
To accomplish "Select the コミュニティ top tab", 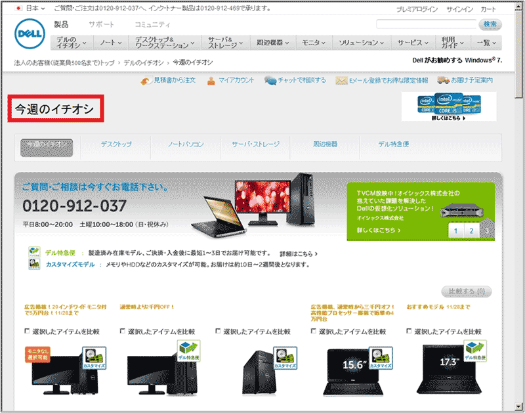I will pos(152,24).
